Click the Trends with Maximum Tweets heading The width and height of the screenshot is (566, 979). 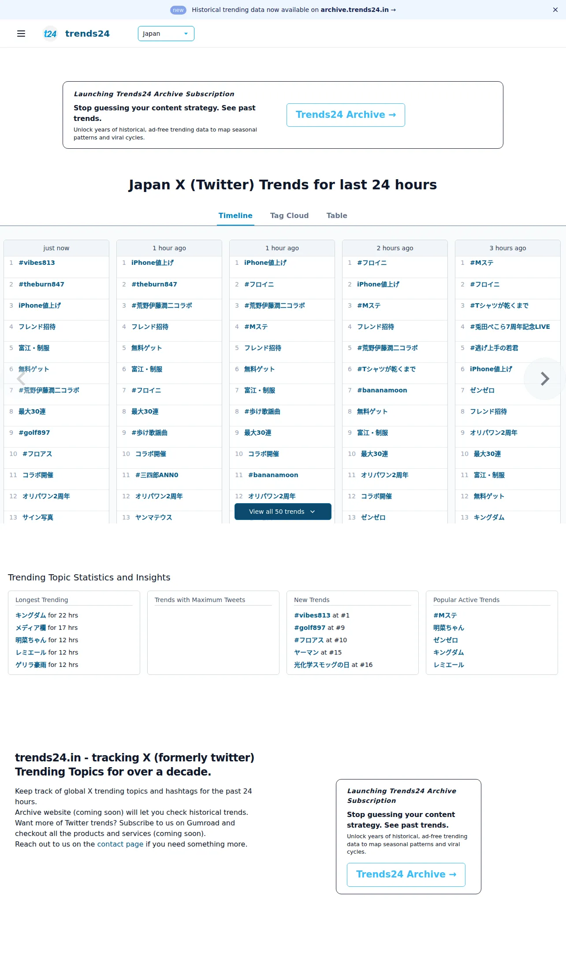click(x=200, y=600)
